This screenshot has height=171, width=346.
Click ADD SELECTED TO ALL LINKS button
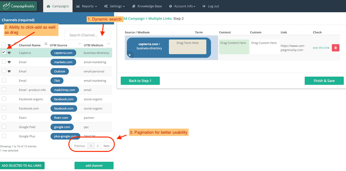[x=22, y=166]
